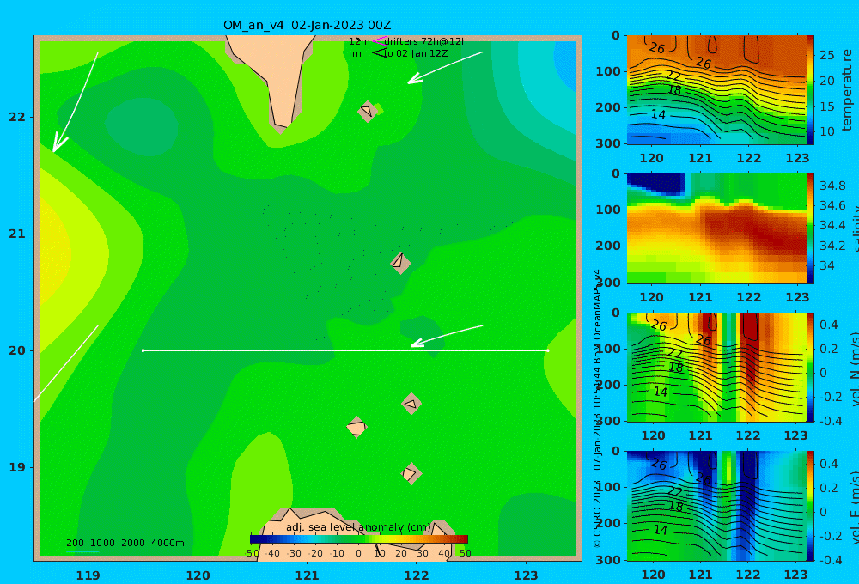This screenshot has height=584, width=859.
Task: Open the salinity section plot
Action: 717,228
